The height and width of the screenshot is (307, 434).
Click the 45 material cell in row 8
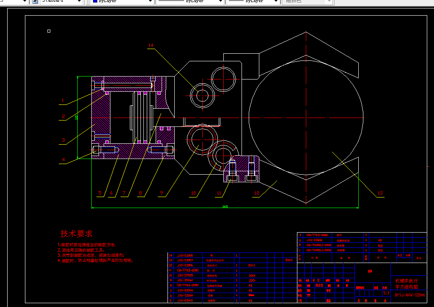pos(250,285)
